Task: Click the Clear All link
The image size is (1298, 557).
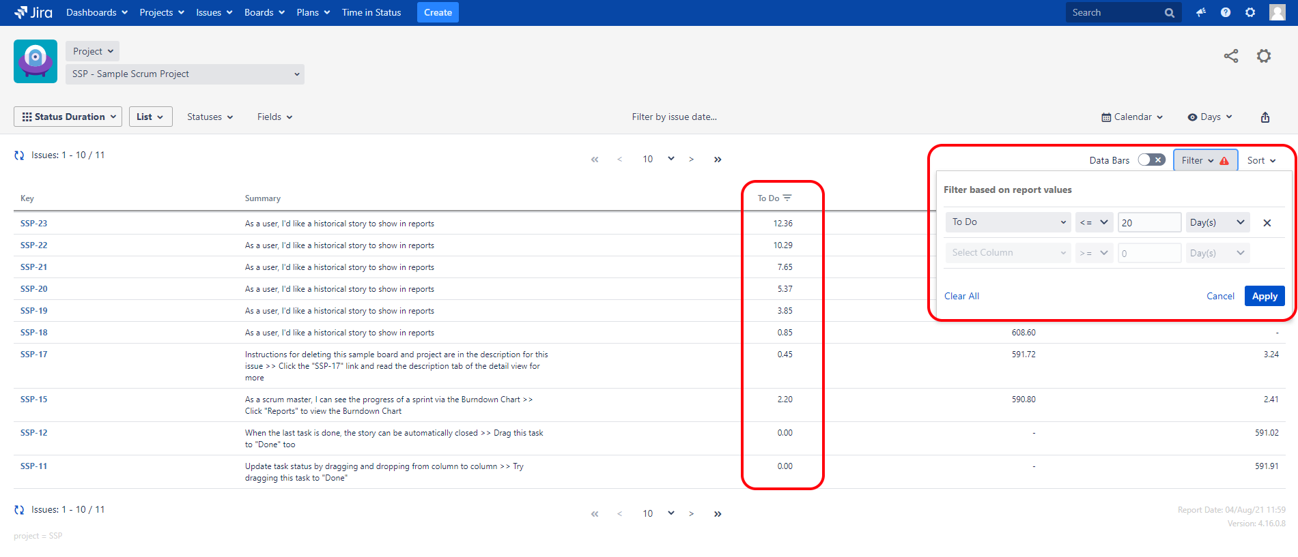Action: (961, 296)
